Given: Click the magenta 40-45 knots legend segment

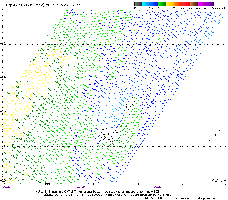Looking at the screenshot, I should click(202, 4).
